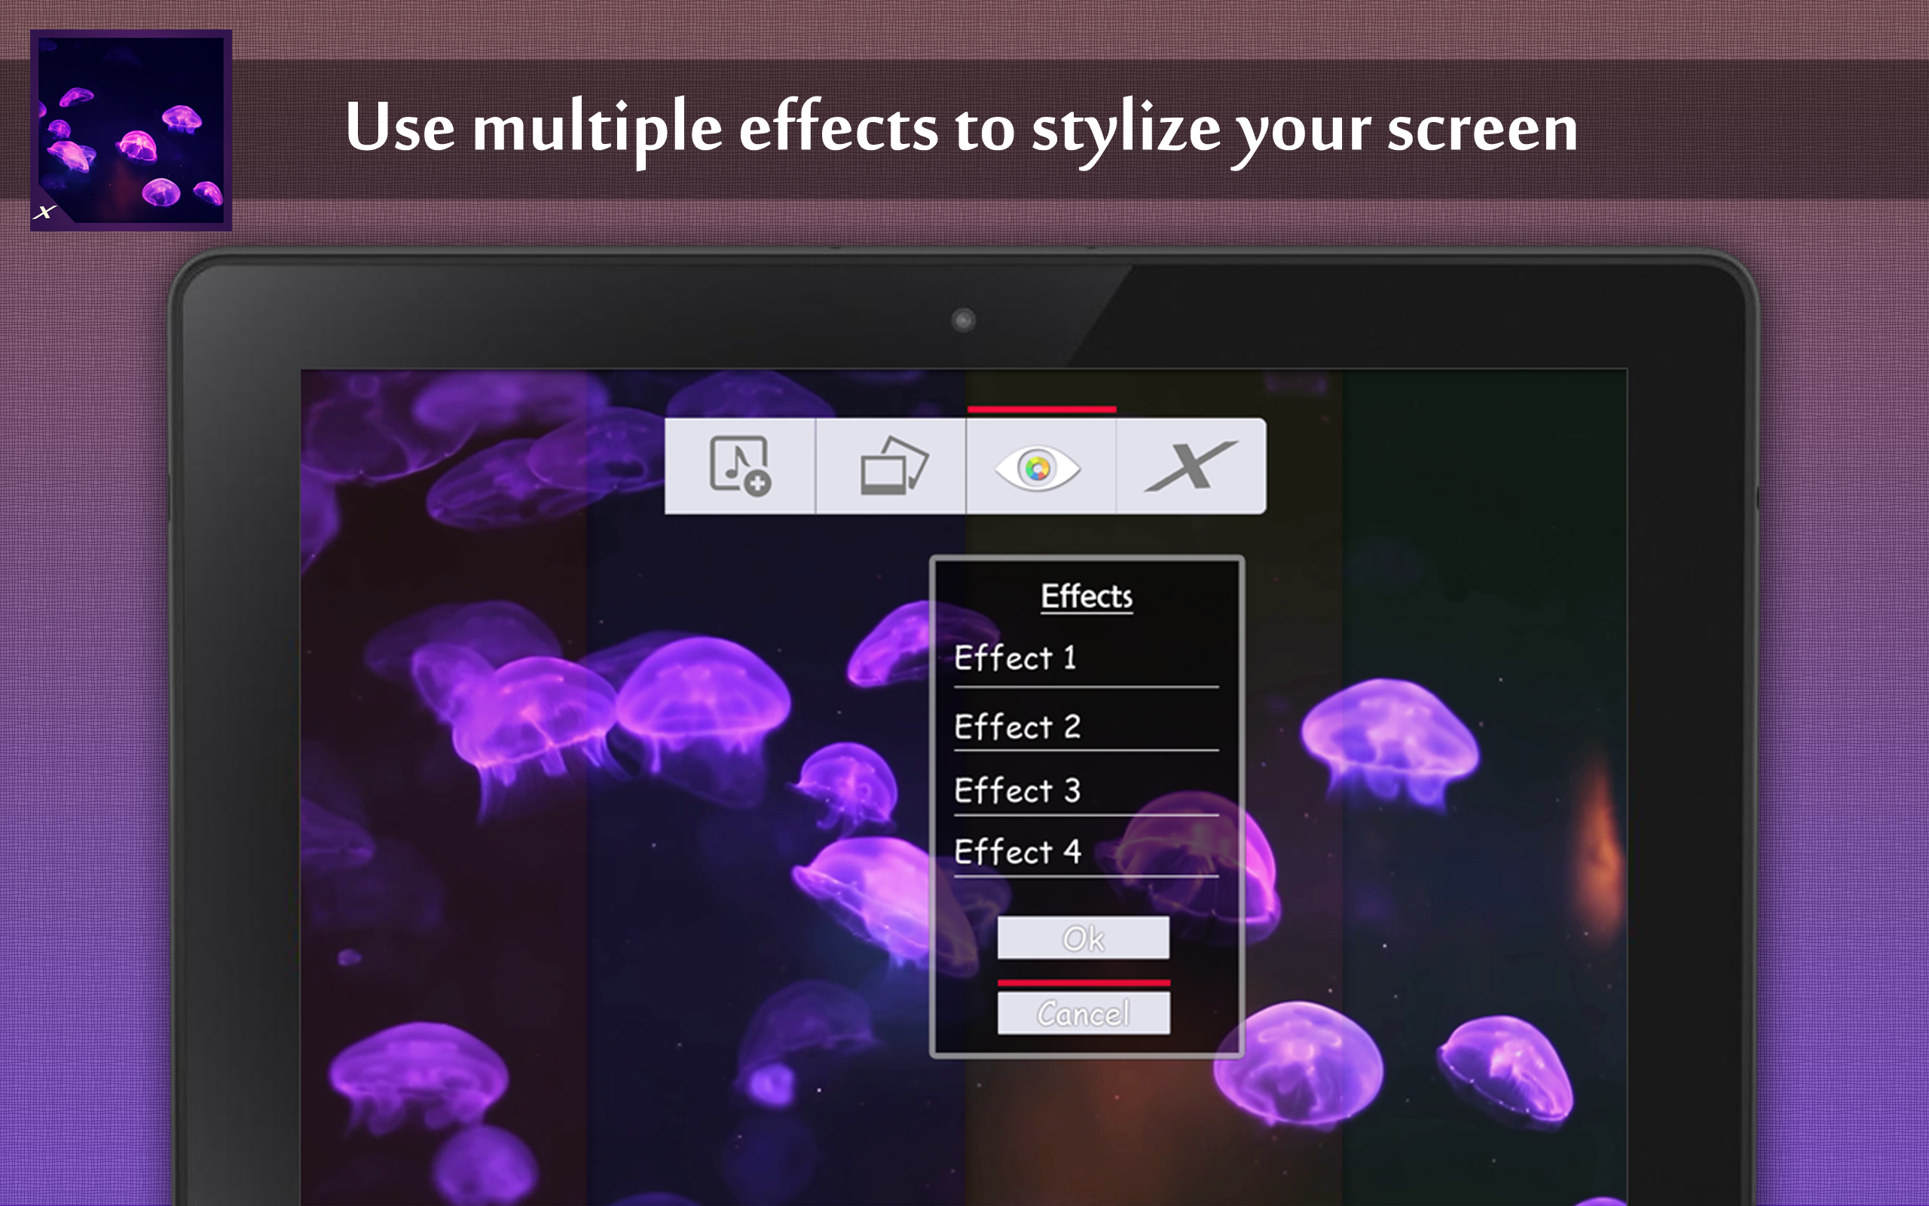Click red indicator bar above eye icon

(x=1041, y=409)
